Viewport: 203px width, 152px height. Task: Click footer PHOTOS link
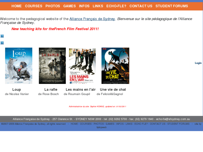99,124
